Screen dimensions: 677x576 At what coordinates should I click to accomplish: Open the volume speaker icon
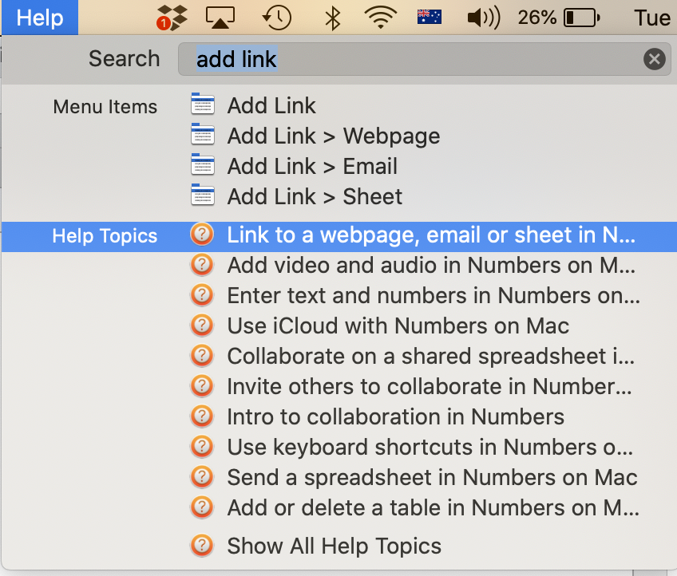click(x=483, y=17)
